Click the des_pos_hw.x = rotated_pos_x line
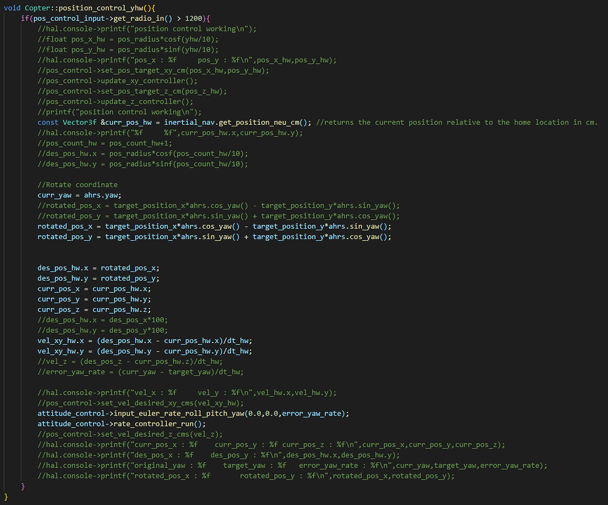 click(98, 268)
